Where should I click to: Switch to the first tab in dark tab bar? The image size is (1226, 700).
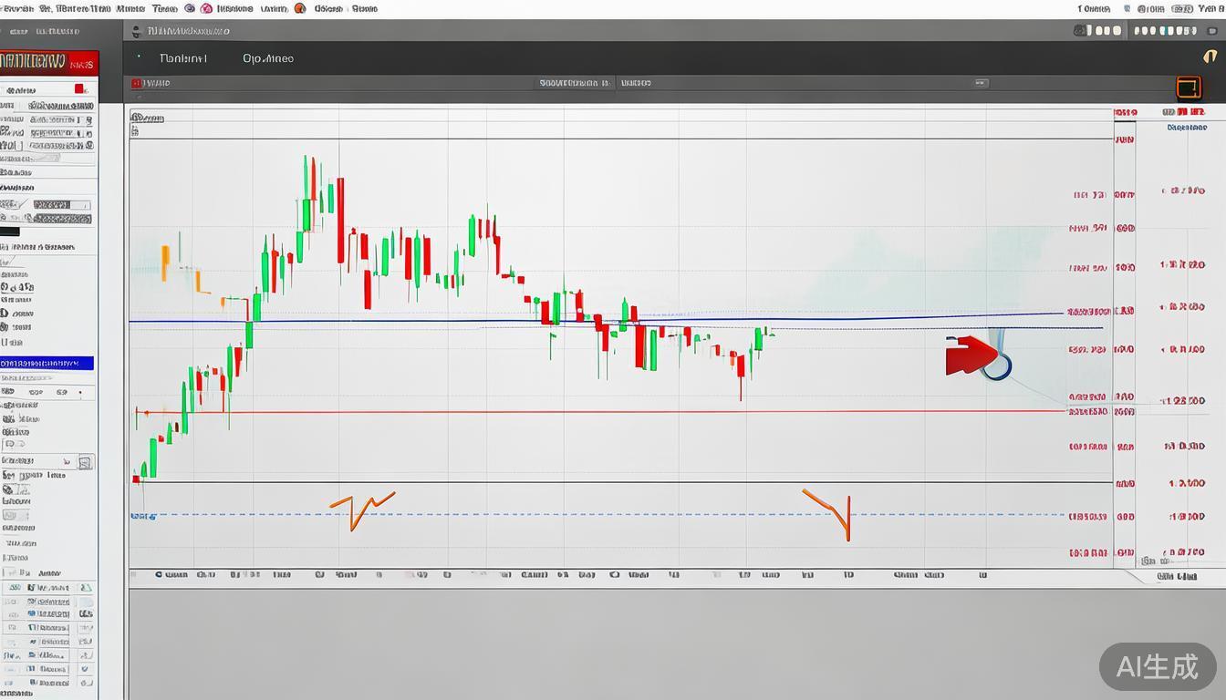pyautogui.click(x=183, y=58)
